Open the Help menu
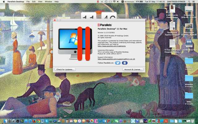Screen dimensions: 198x124 tap(56, 2)
